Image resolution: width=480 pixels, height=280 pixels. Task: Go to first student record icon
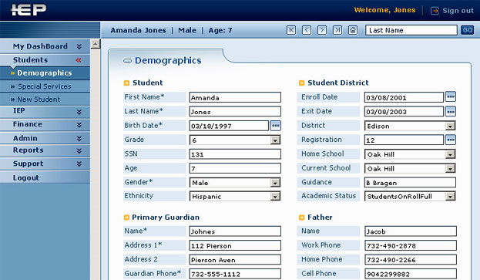point(291,30)
